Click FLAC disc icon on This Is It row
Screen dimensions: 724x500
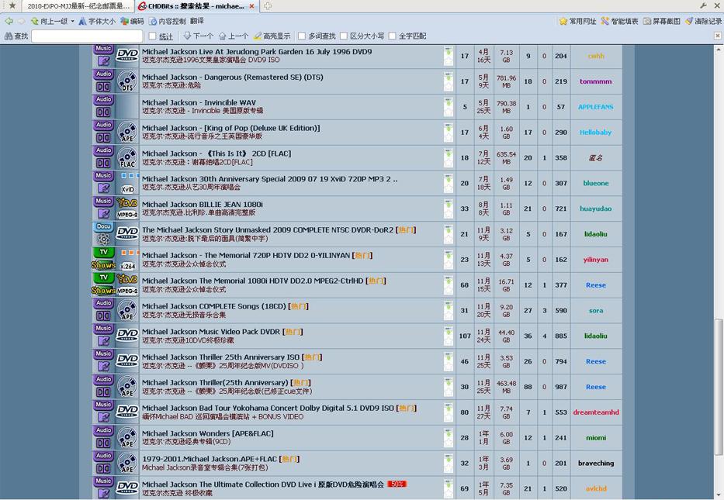point(127,157)
